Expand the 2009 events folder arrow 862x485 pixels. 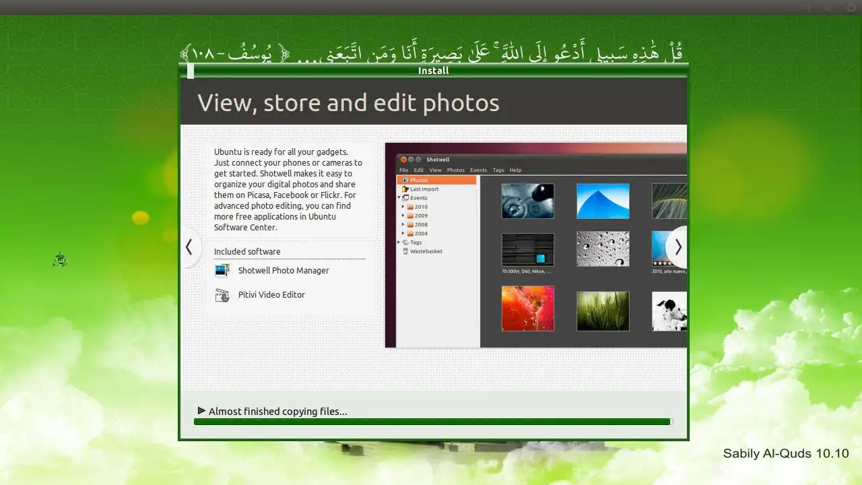[403, 216]
